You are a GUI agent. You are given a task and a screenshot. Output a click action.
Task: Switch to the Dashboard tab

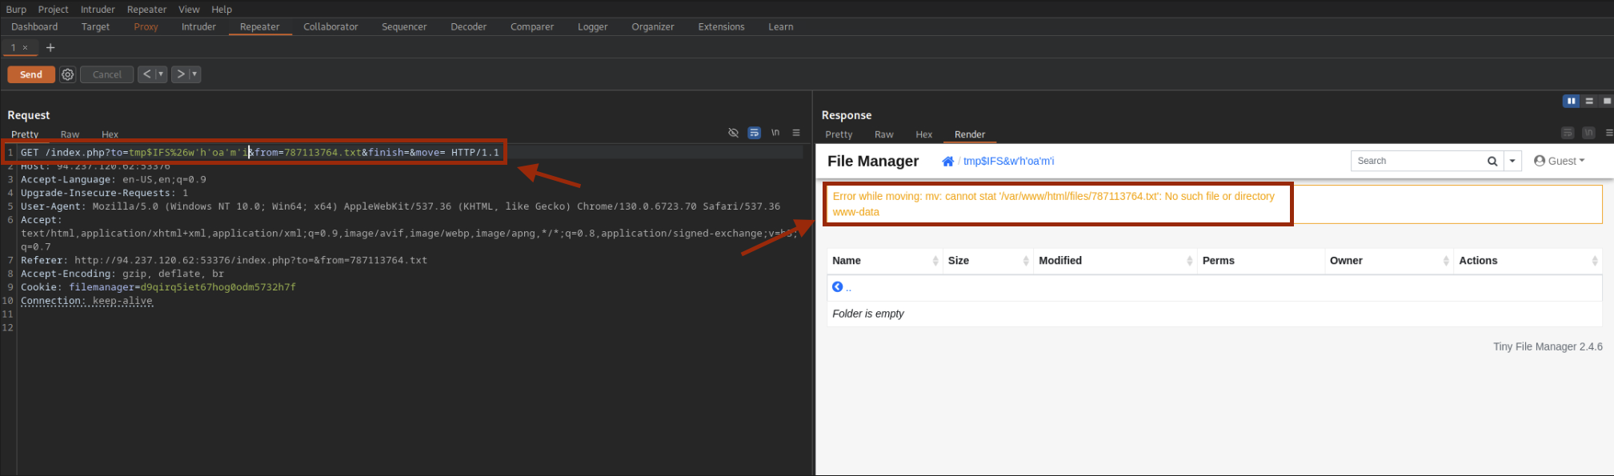pos(34,27)
